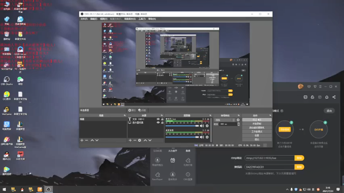Copy the stream key in background window
This screenshot has height=193, width=344.
299,167
